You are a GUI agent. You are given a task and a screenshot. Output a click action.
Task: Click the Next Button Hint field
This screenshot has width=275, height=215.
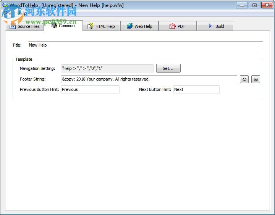pyautogui.click(x=196, y=89)
